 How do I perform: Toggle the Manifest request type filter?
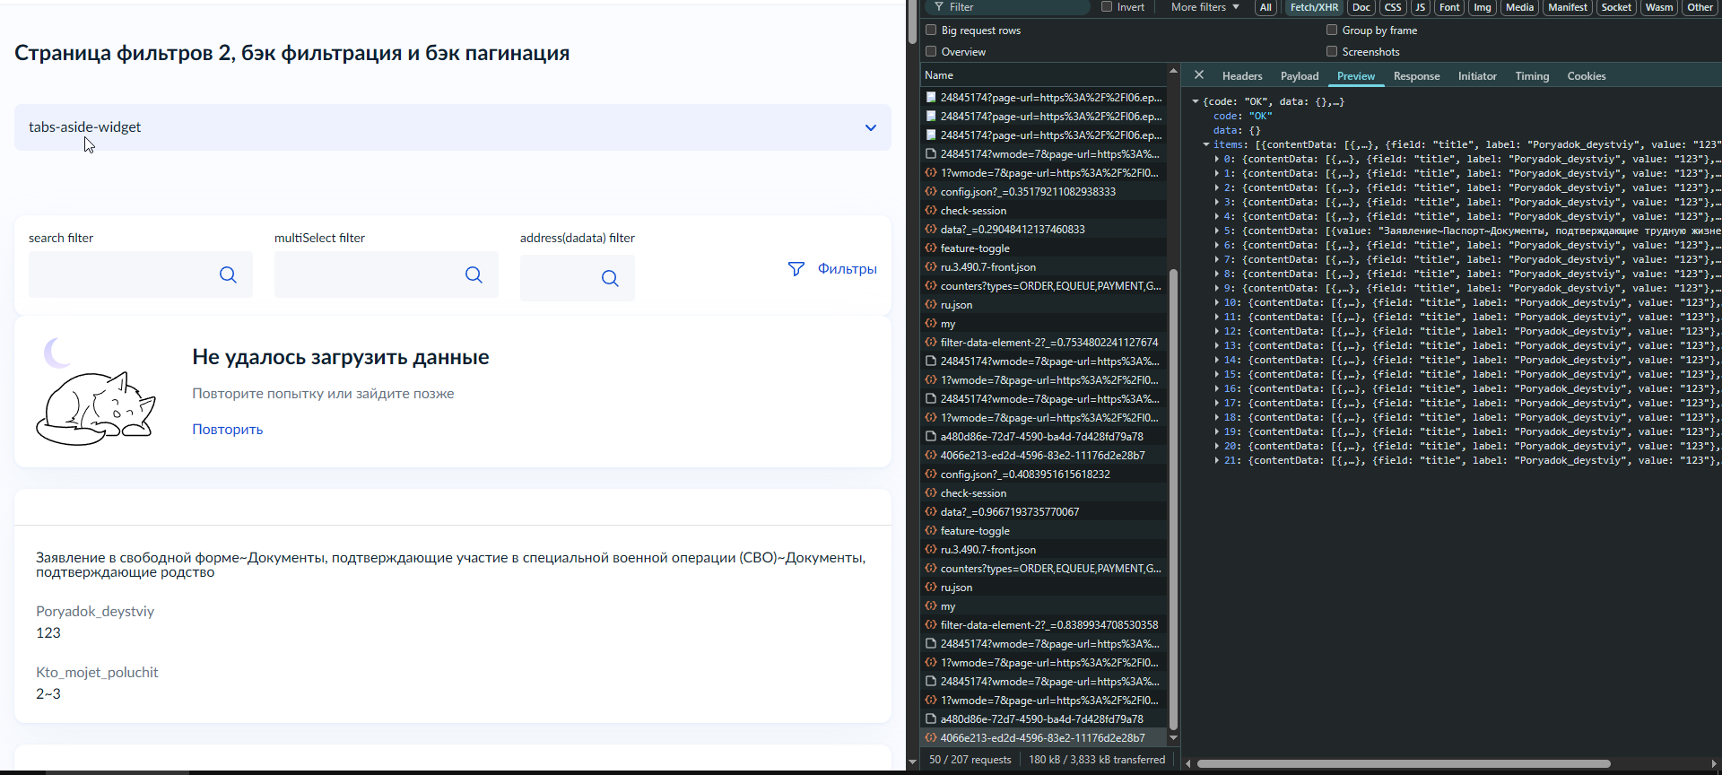coord(1568,7)
